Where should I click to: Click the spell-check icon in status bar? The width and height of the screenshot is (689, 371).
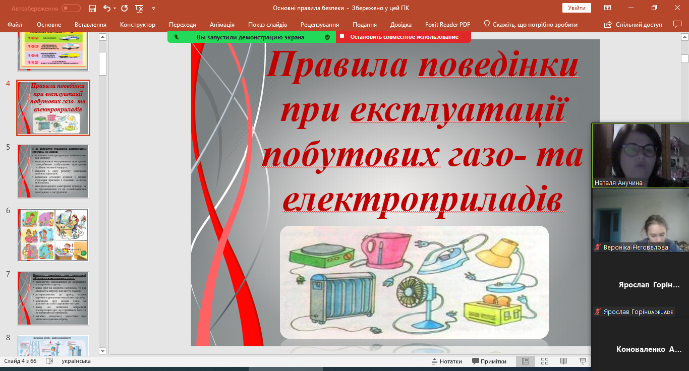coord(49,361)
